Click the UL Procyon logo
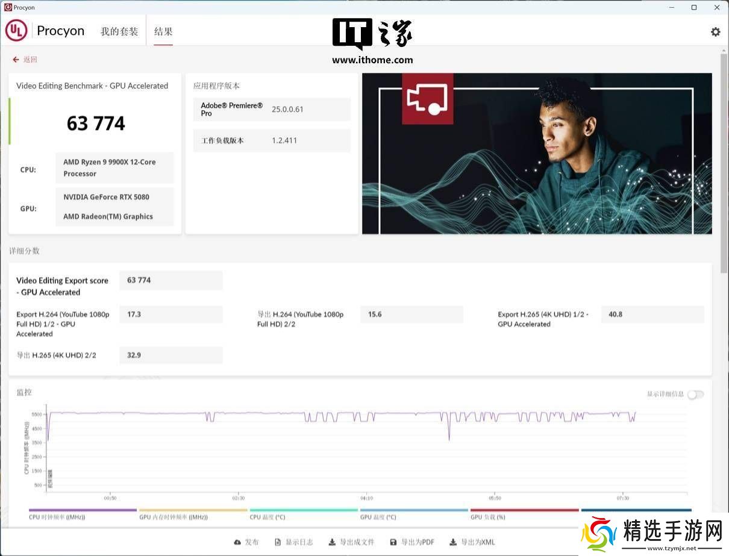Screen dimensions: 729x556 tap(45, 31)
